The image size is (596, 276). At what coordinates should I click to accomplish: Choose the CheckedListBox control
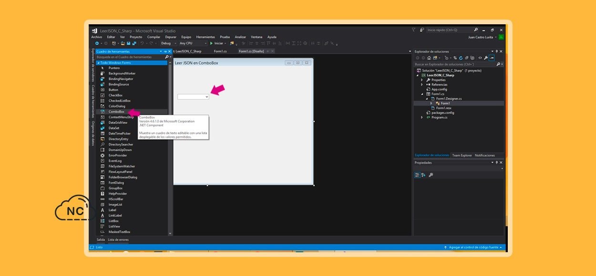pos(119,101)
